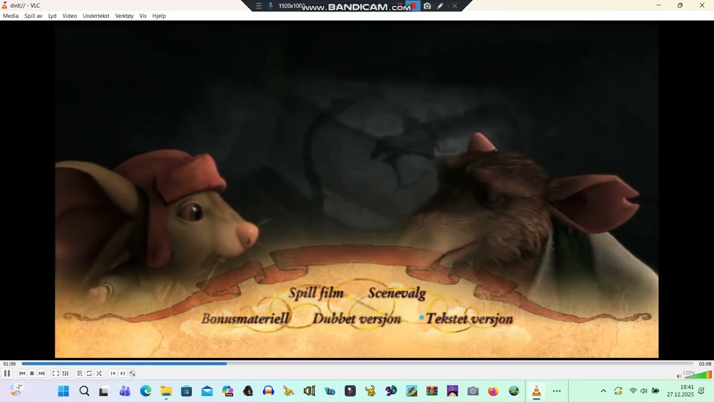Close the Bandicam recording bar
Viewport: 714px width, 402px height.
coord(455,6)
